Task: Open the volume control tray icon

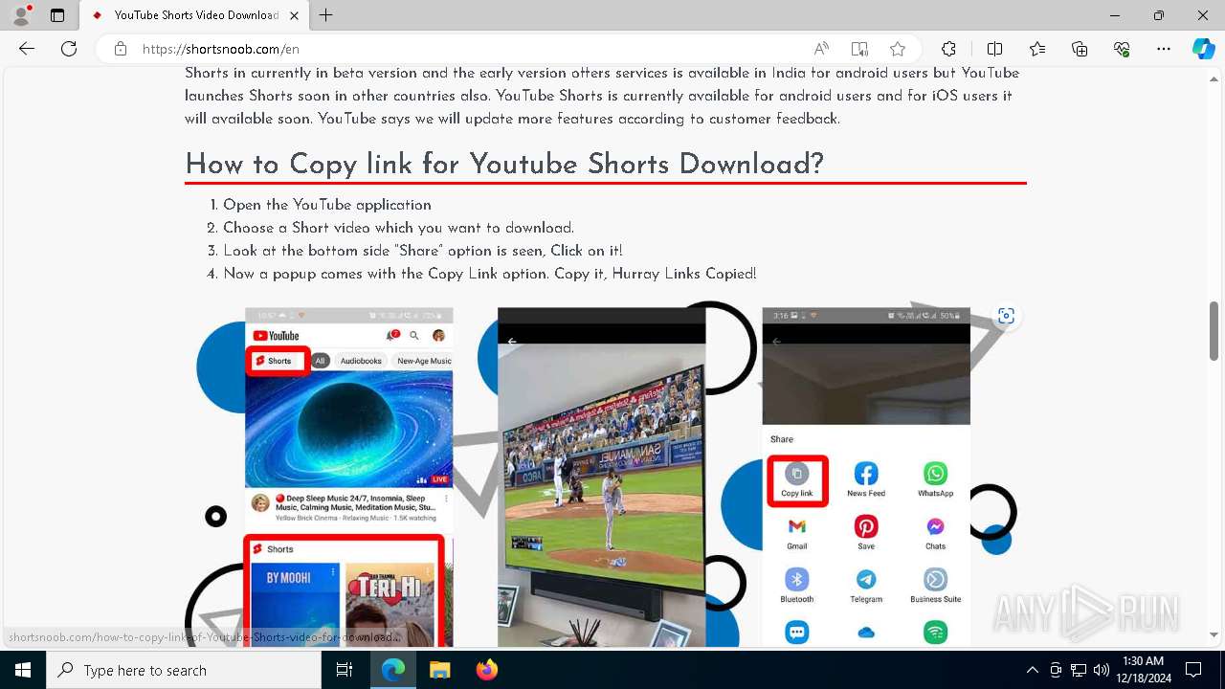Action: point(1102,670)
